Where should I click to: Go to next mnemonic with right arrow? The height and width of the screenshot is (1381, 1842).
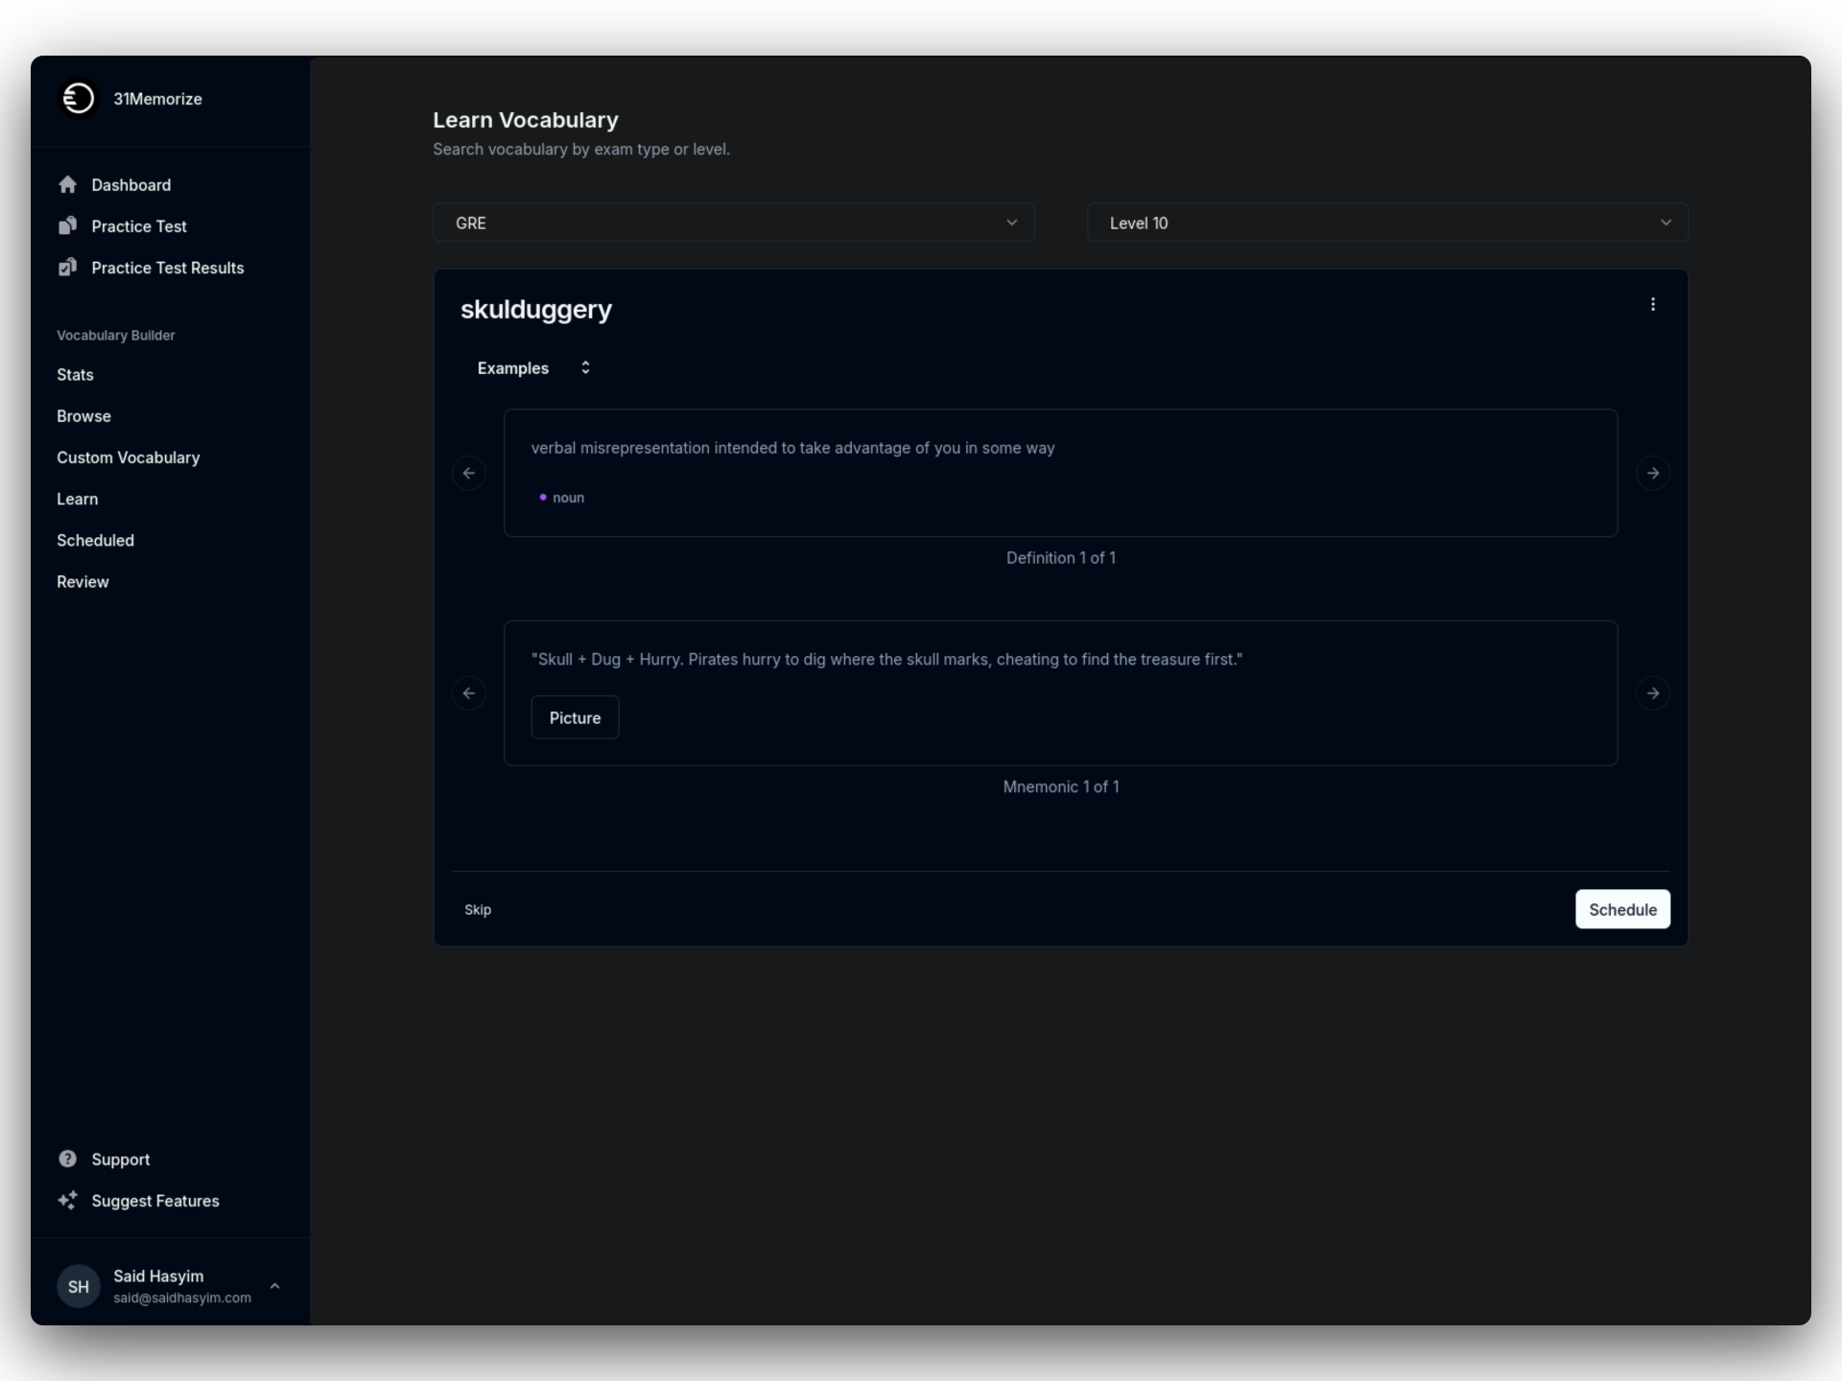click(x=1652, y=693)
